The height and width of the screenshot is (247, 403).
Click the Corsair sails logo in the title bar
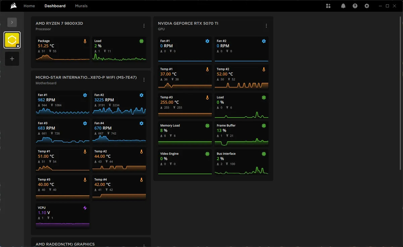coord(13,5)
